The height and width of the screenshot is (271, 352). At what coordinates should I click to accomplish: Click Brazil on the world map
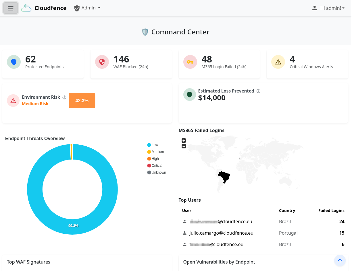click(224, 177)
